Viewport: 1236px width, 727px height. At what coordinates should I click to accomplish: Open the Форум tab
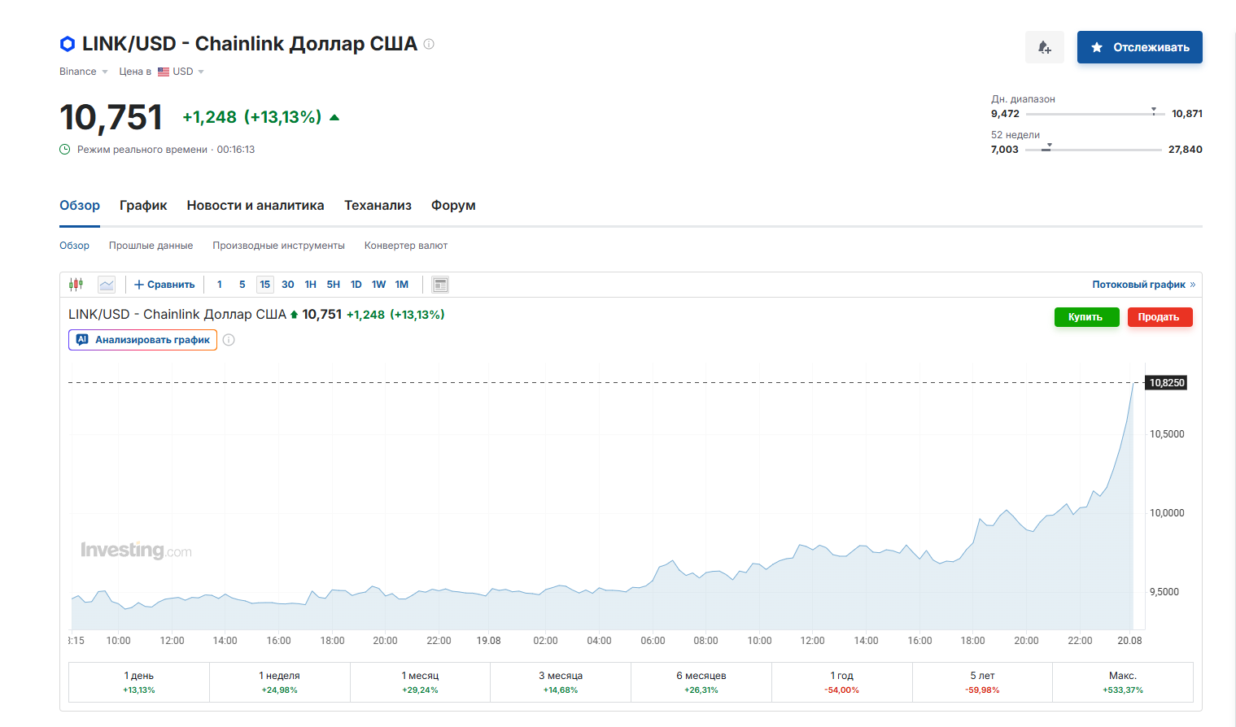[453, 206]
